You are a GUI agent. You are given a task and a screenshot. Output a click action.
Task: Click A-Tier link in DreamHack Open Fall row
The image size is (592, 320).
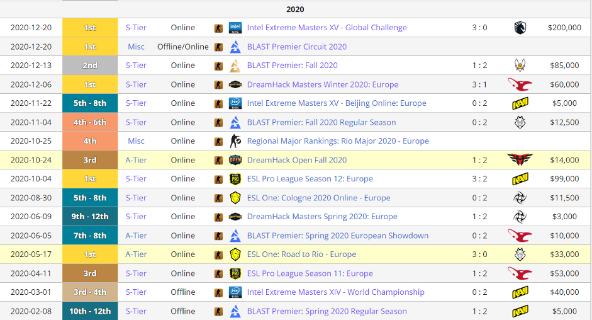pyautogui.click(x=136, y=160)
